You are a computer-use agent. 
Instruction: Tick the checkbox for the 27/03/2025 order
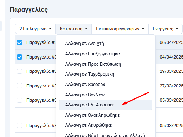[x=20, y=86]
